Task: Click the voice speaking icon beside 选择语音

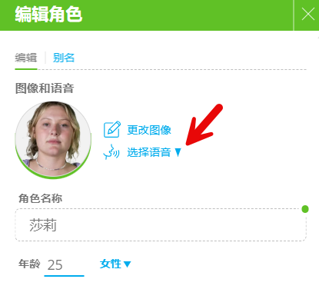Action: (111, 152)
